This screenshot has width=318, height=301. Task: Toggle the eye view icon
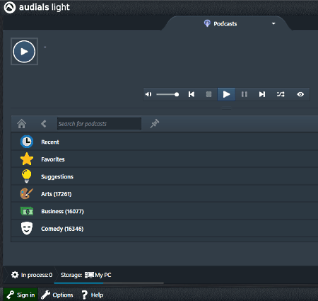(x=300, y=94)
